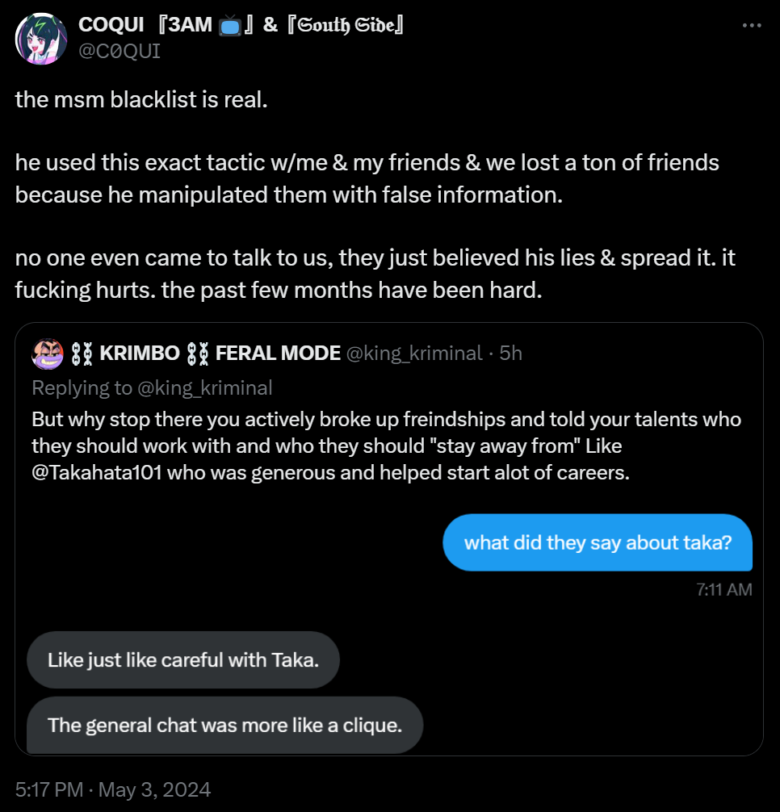This screenshot has width=780, height=812.
Task: Open the tweet's three-dot more options menu
Action: click(751, 26)
